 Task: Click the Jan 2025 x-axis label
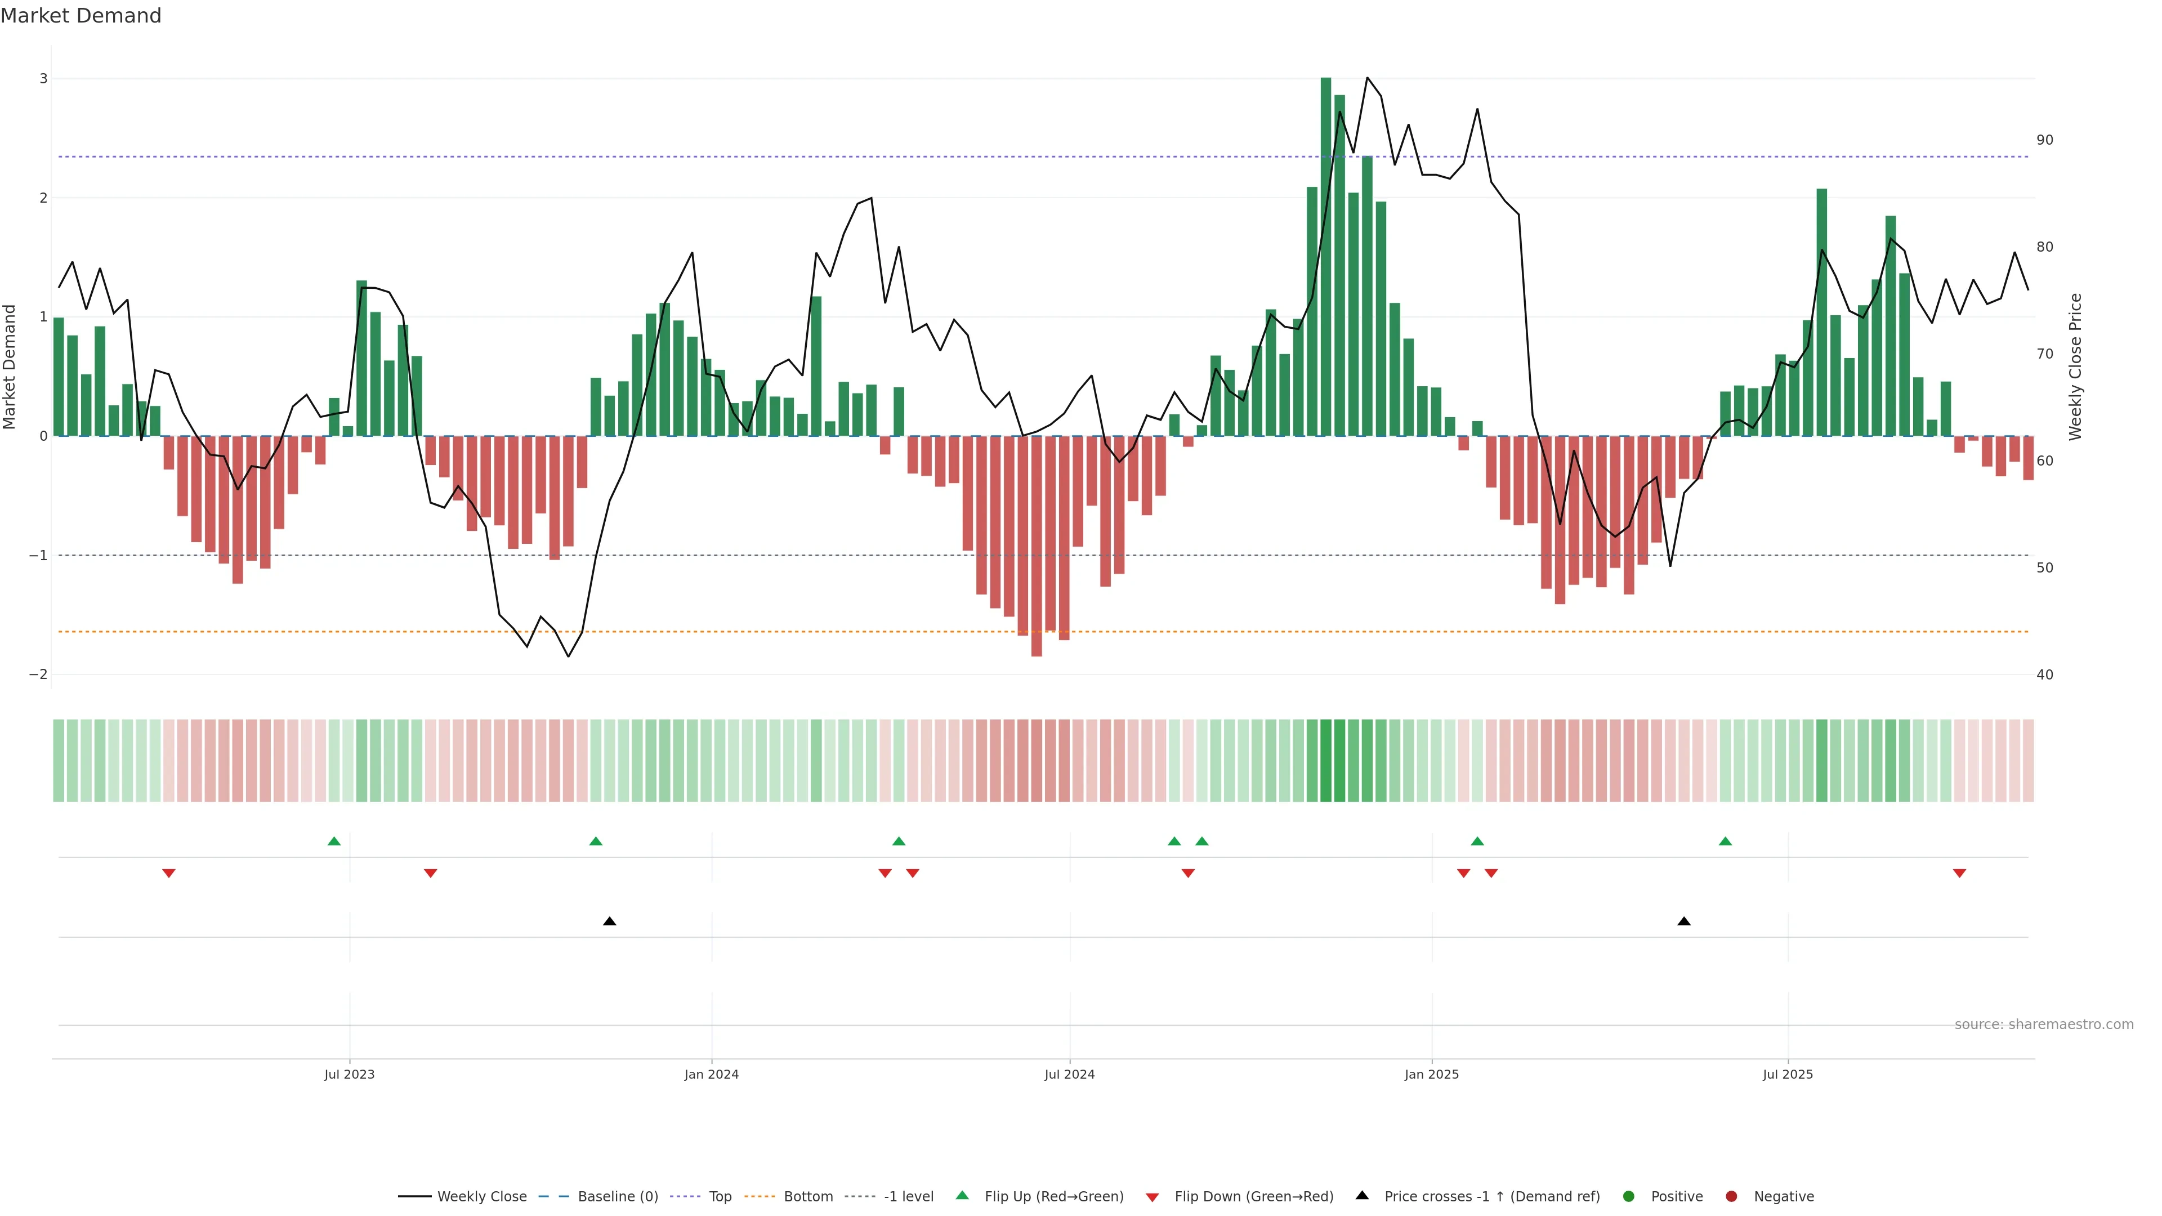1432,1074
